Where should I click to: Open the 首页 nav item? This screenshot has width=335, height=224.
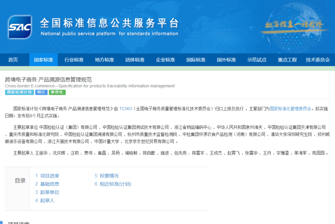(13, 60)
